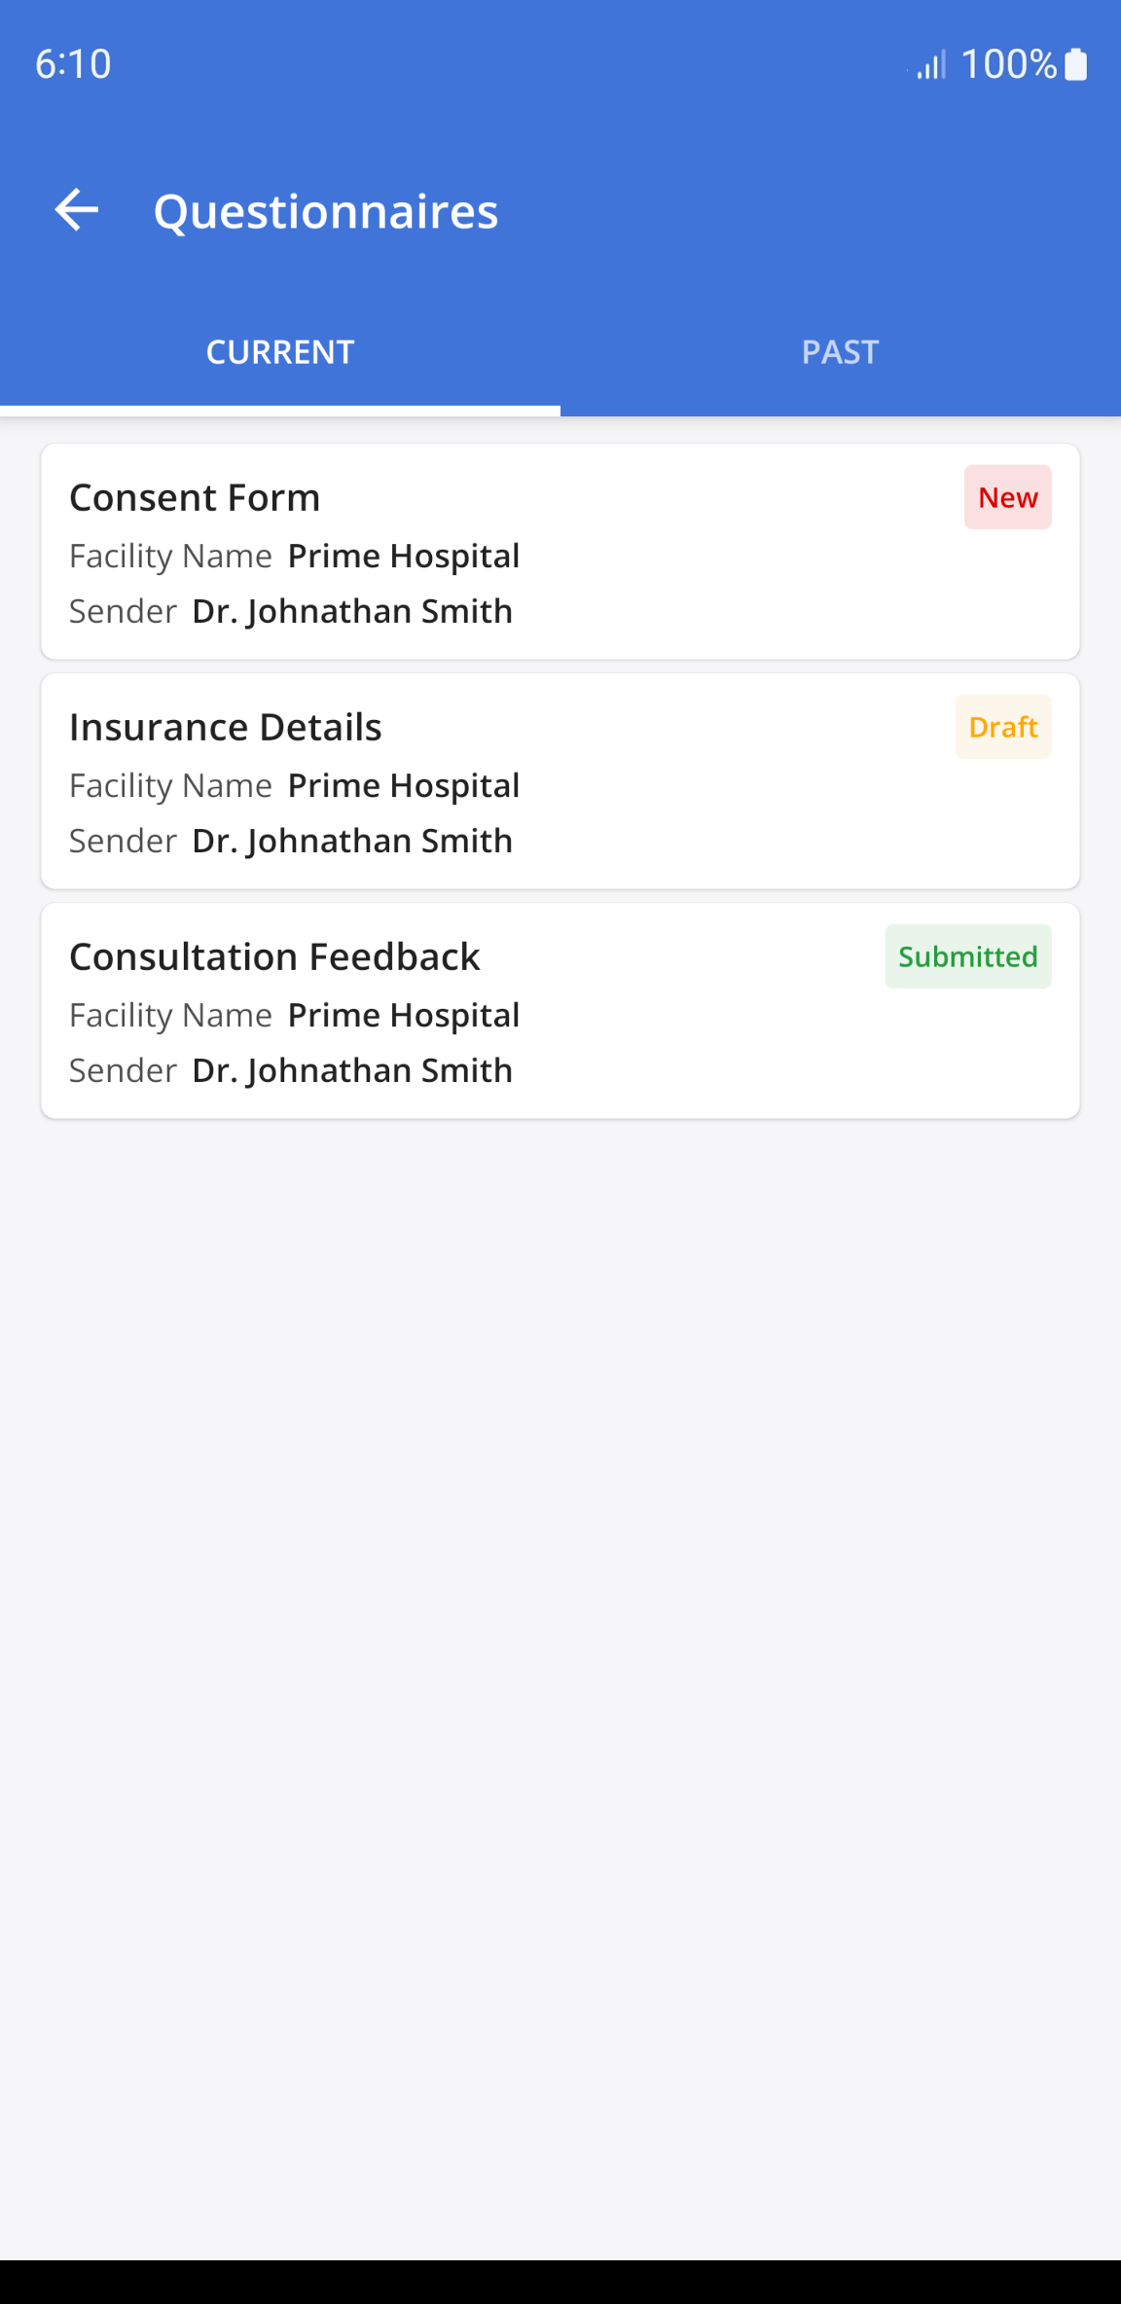
Task: Tap the green Submitted status badge
Action: [967, 956]
